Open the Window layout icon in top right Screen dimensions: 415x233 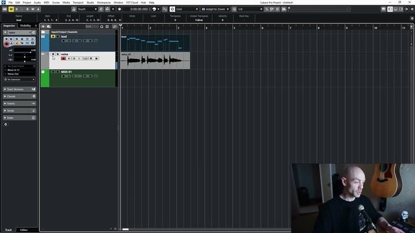(383, 9)
